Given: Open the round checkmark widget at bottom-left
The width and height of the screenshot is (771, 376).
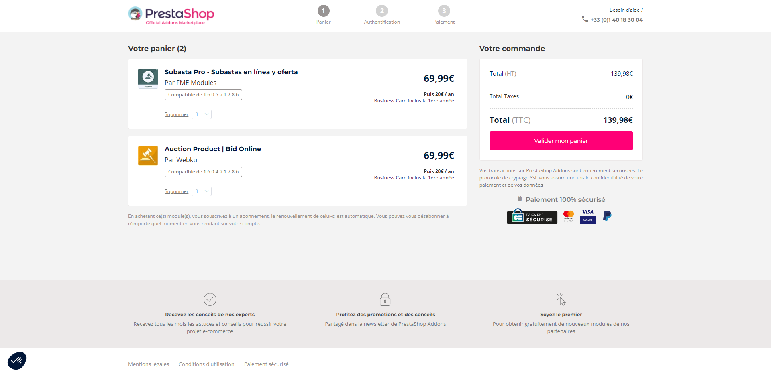Looking at the screenshot, I should (x=17, y=360).
